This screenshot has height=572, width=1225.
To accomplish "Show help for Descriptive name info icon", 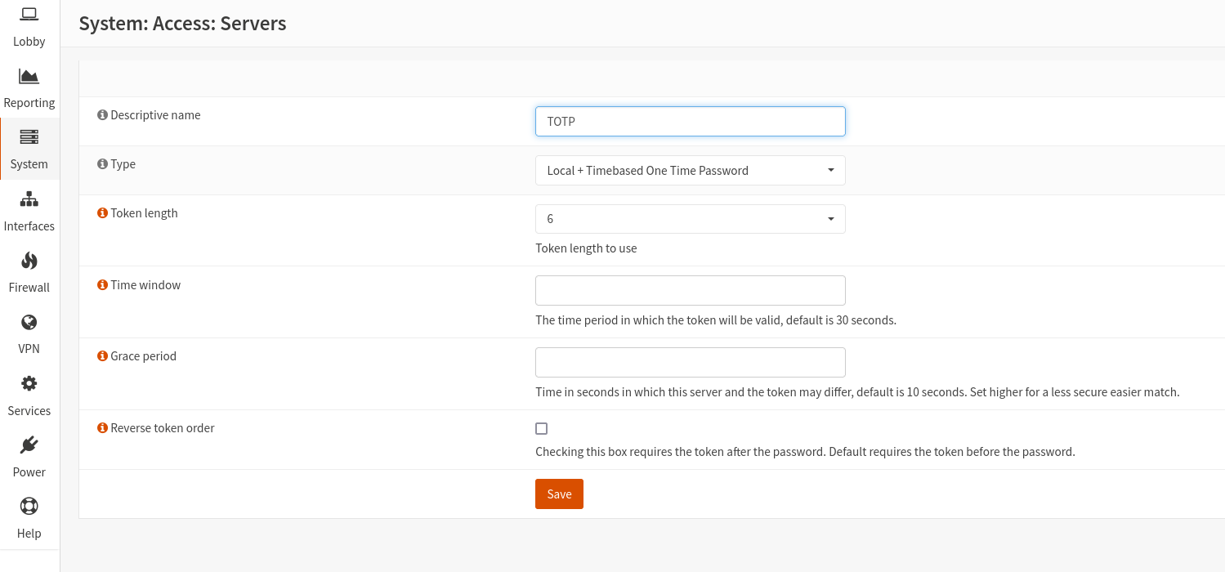I will point(102,115).
